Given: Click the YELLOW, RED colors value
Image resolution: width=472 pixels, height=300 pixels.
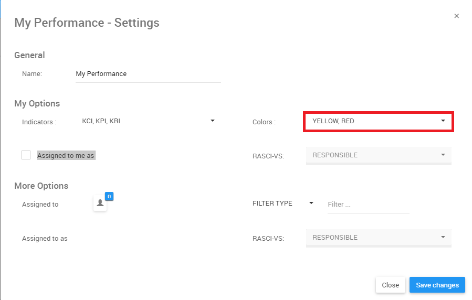Looking at the screenshot, I should pos(333,121).
